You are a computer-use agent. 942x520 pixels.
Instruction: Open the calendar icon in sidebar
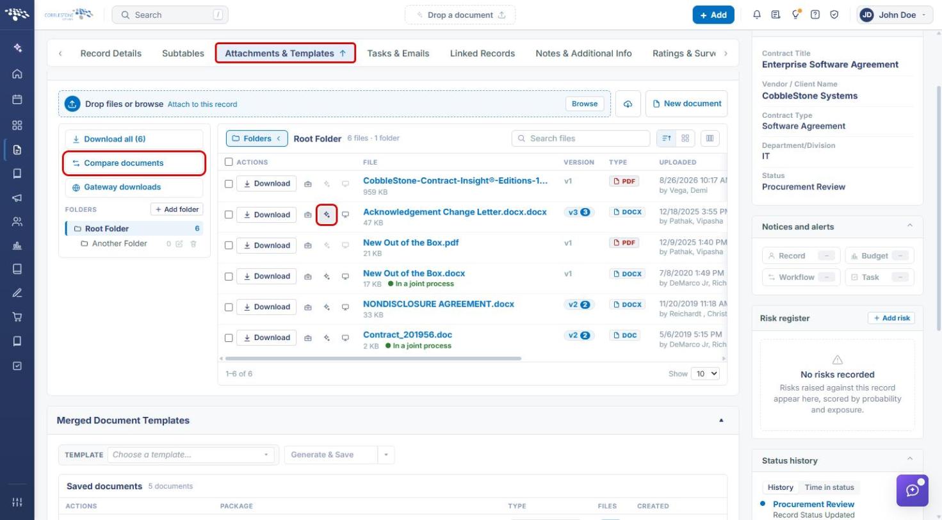click(x=17, y=99)
